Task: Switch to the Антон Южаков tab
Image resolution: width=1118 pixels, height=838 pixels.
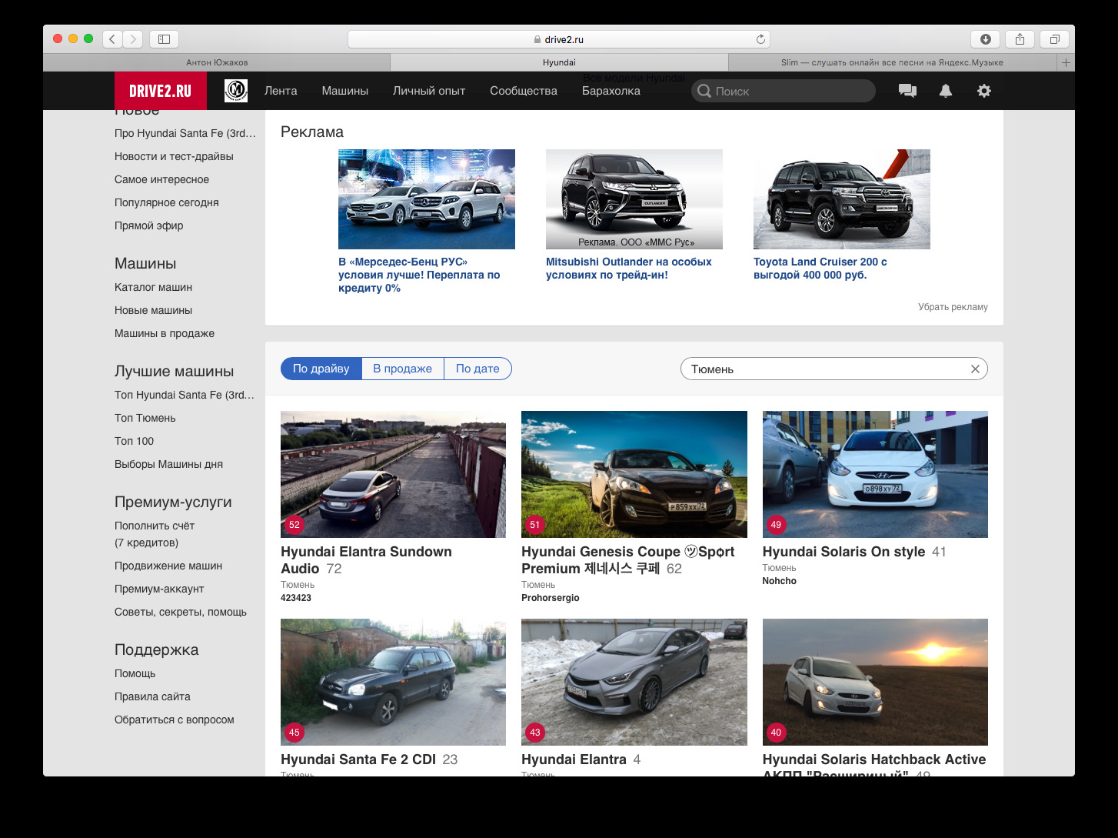Action: point(217,62)
